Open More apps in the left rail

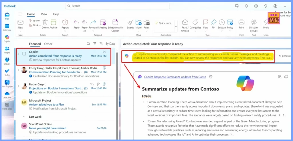tap(7, 106)
